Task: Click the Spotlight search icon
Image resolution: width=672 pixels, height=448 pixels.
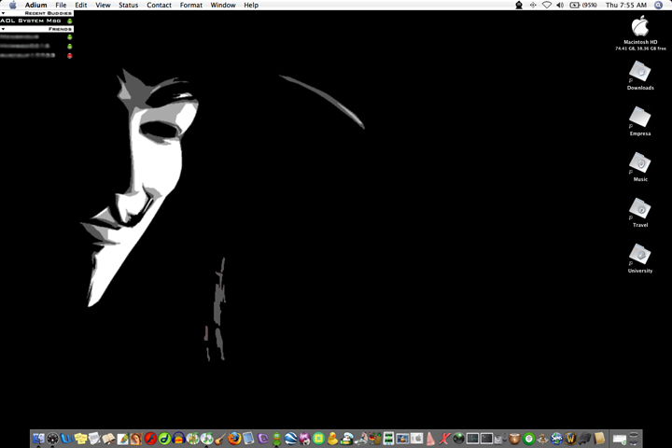Action: pyautogui.click(x=659, y=6)
